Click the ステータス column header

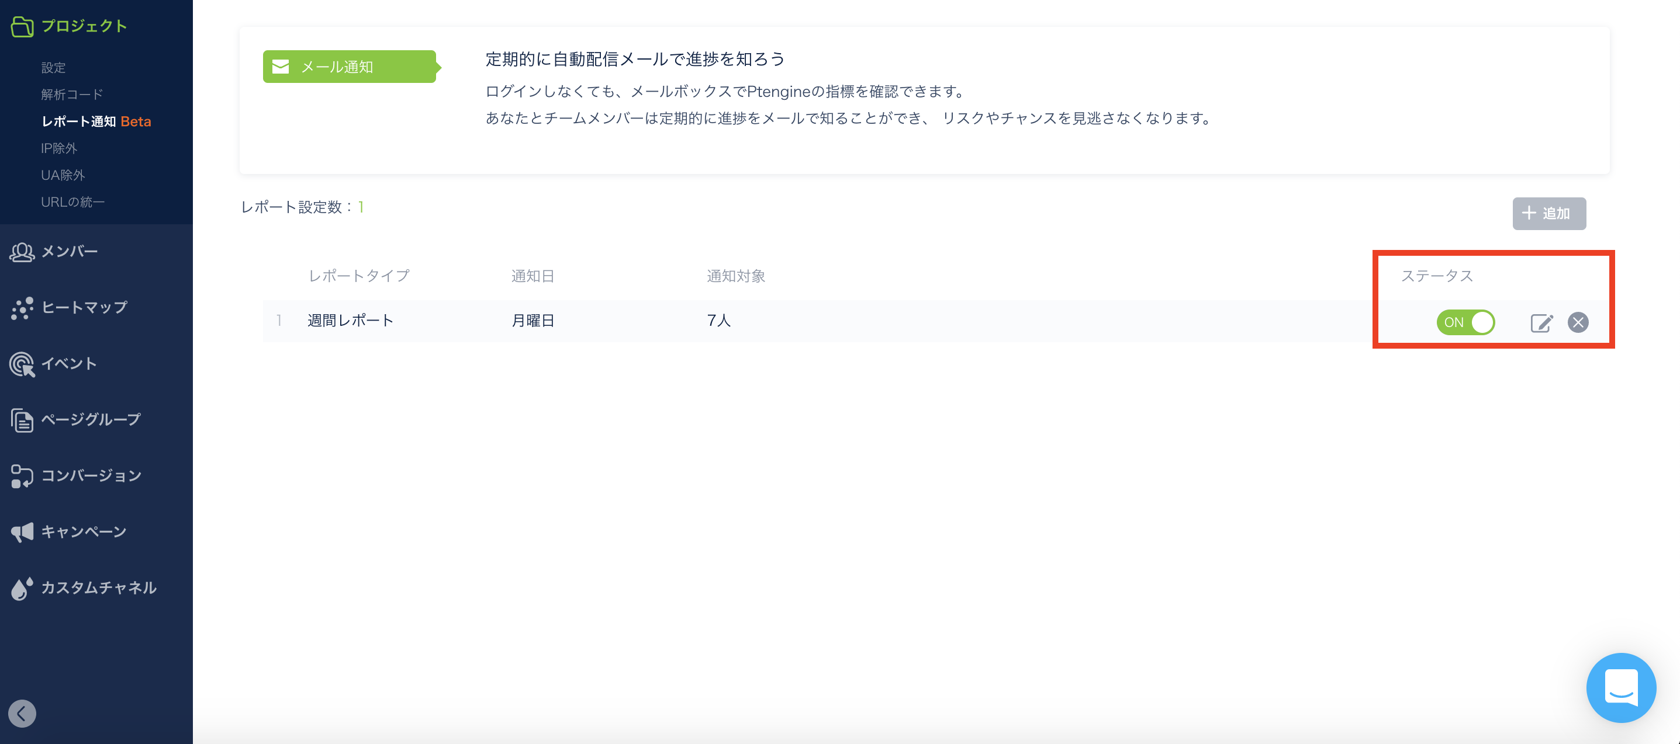coord(1437,276)
